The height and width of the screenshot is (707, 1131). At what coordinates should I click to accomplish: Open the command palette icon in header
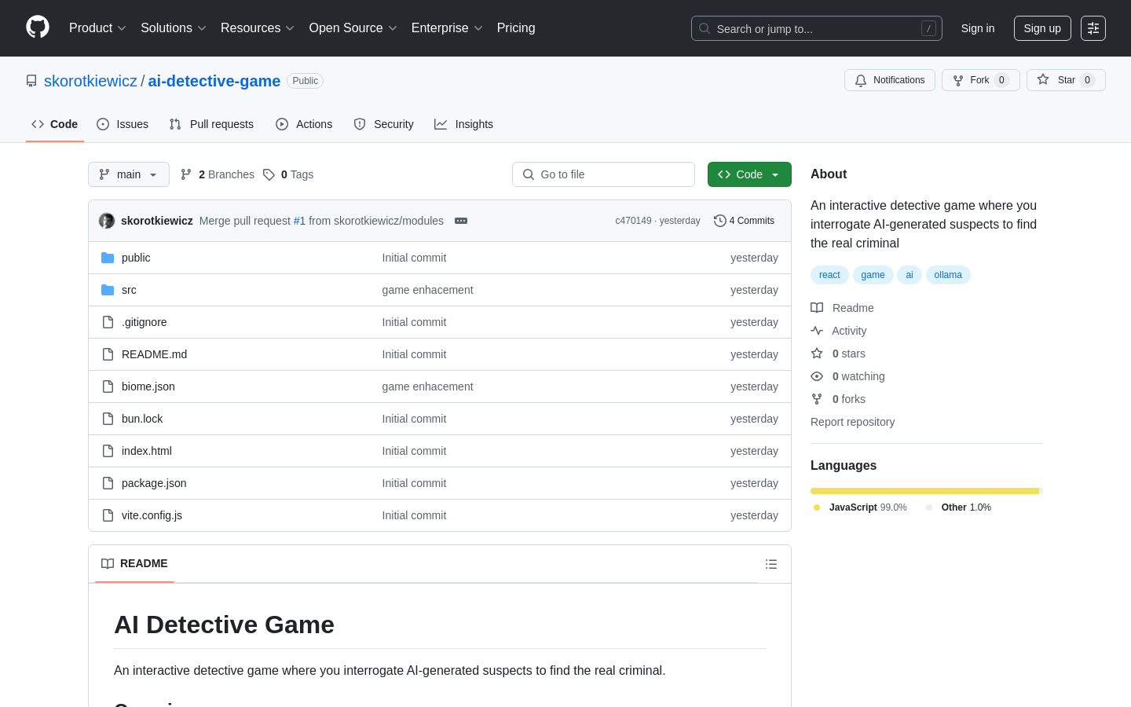(x=1093, y=28)
